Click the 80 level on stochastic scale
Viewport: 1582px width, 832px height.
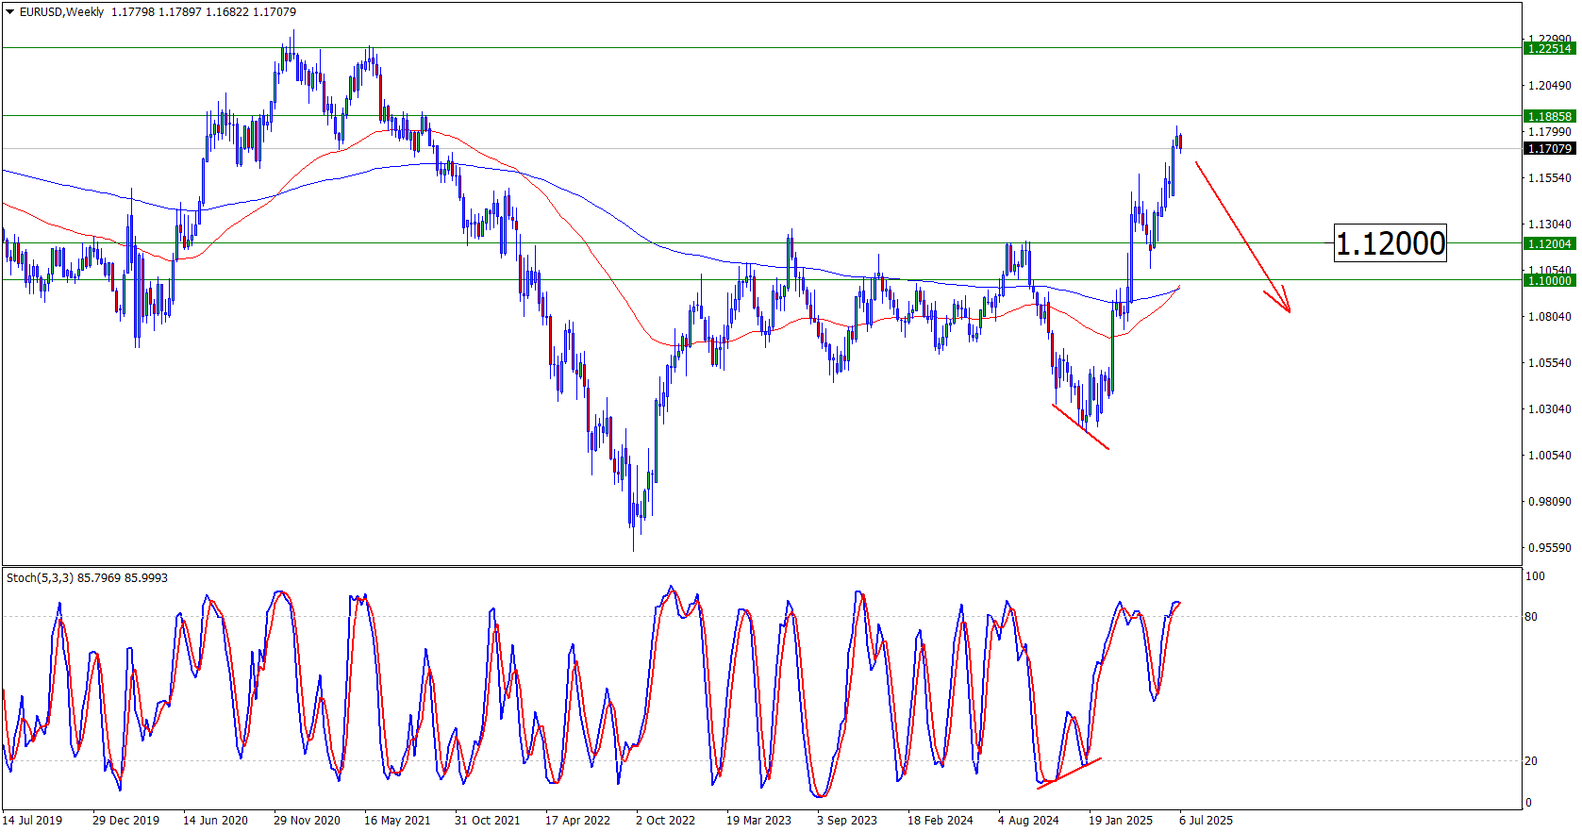pyautogui.click(x=1531, y=617)
